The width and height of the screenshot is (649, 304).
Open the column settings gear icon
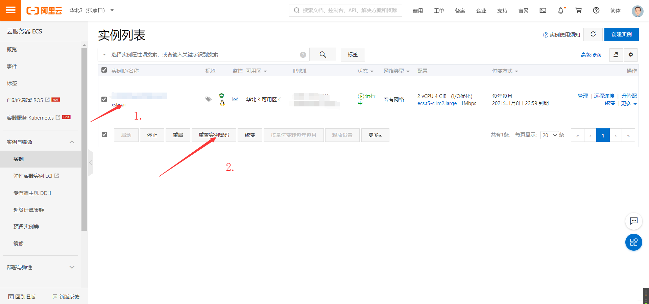pyautogui.click(x=631, y=55)
